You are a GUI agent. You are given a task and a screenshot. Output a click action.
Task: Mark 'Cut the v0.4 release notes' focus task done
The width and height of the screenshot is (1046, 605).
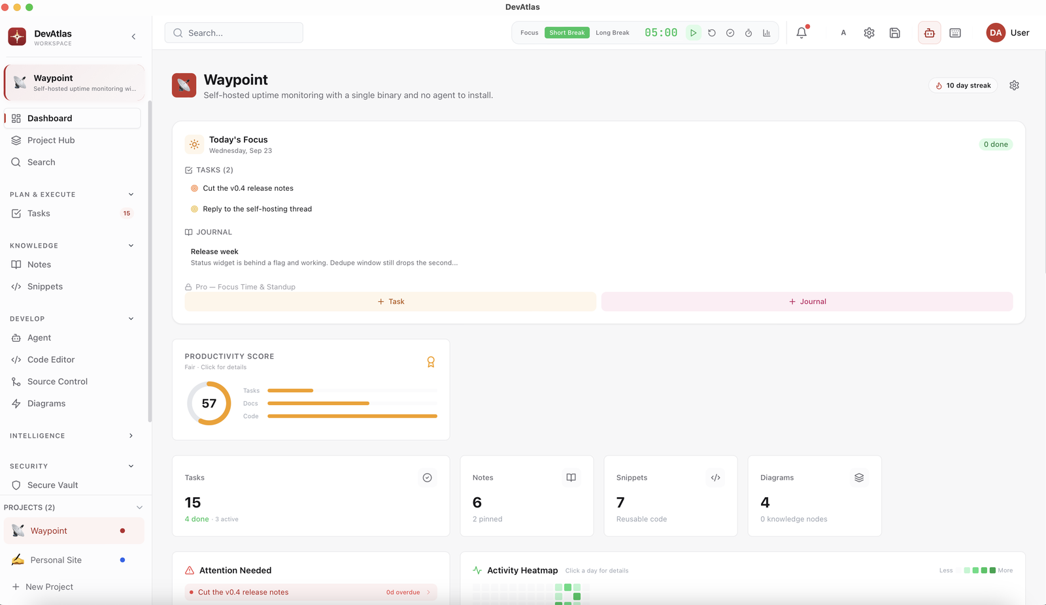194,188
